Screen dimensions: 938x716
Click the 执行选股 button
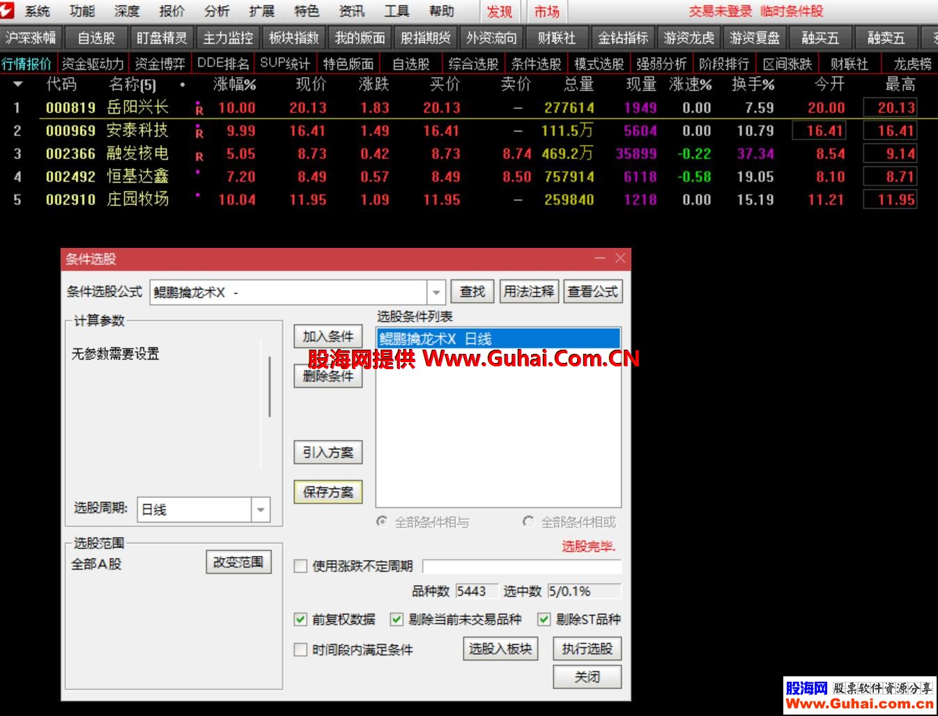(587, 649)
